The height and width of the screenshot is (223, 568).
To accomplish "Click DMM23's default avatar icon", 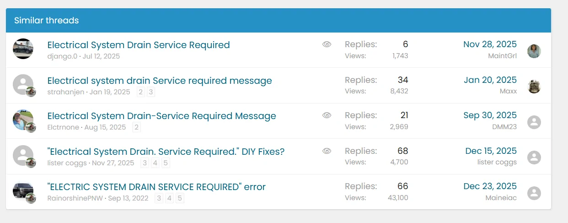I will click(x=534, y=122).
